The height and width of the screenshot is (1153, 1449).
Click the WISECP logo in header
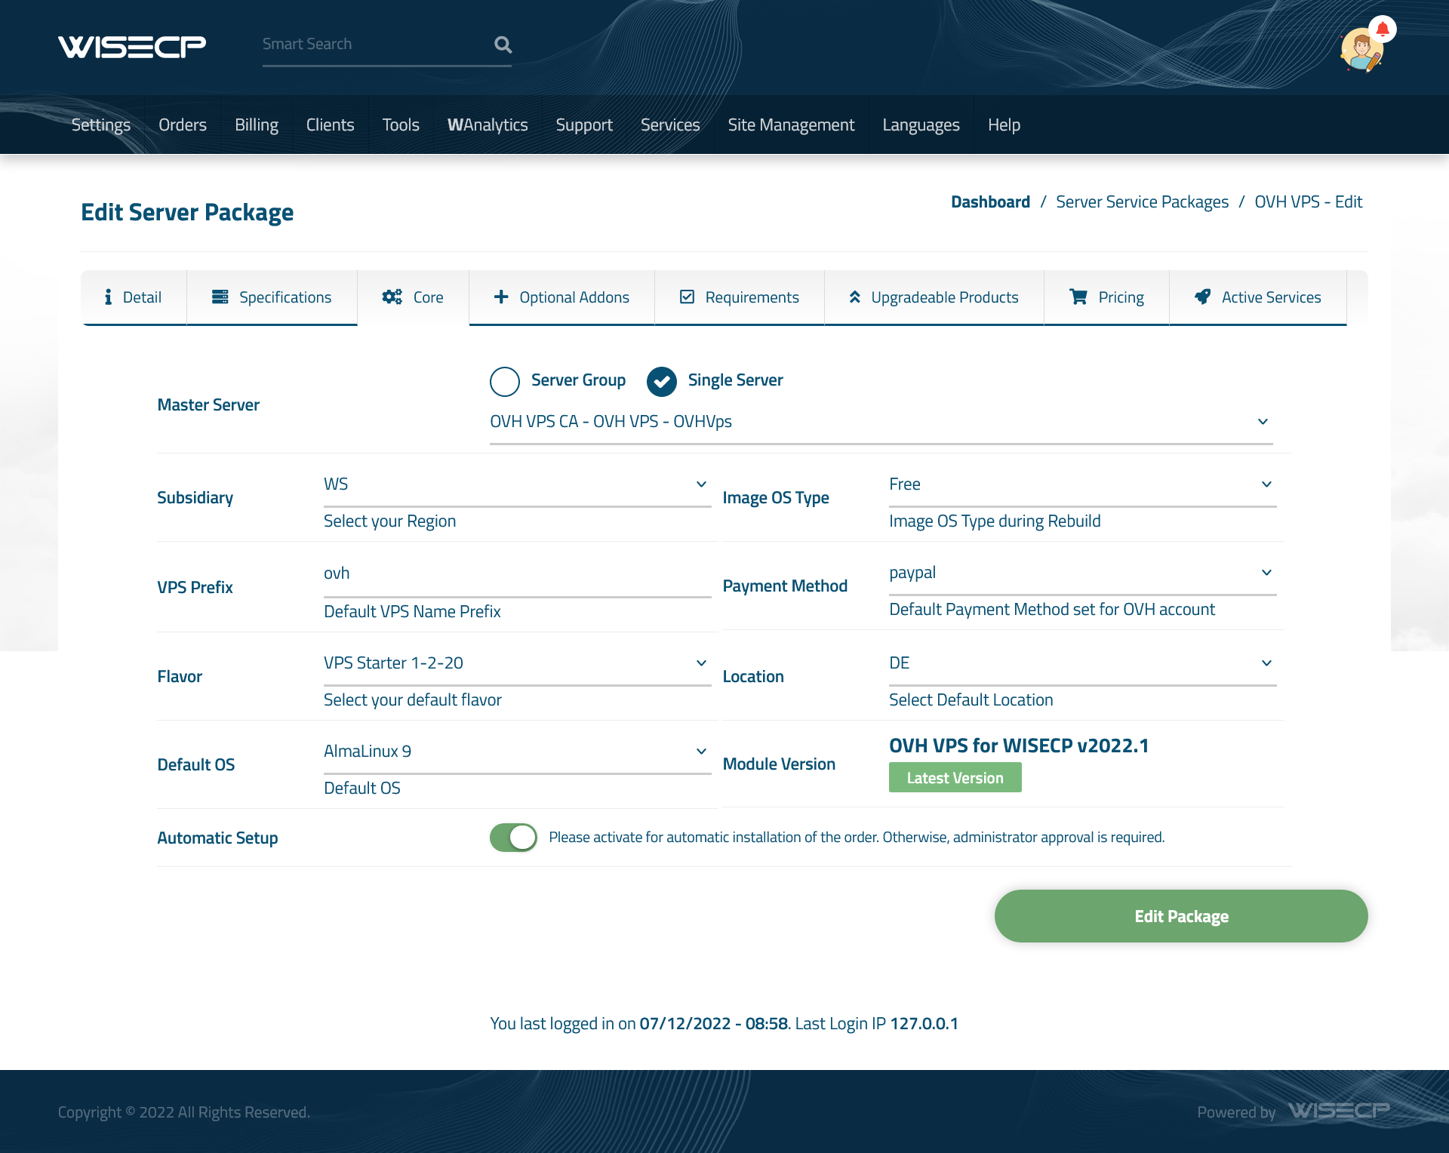point(132,47)
